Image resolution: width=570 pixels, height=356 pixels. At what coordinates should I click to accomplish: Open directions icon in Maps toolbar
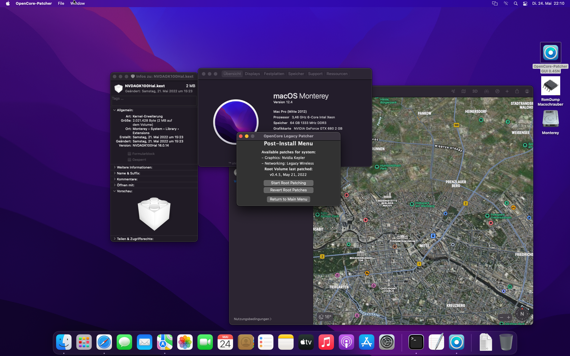point(497,91)
